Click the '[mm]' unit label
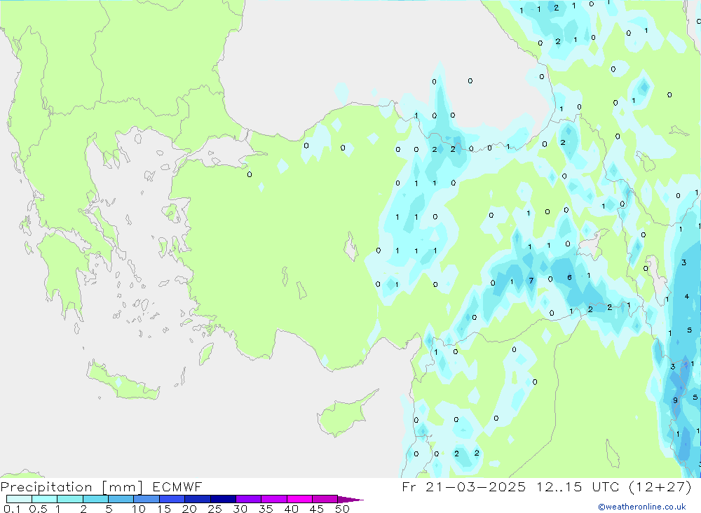Image resolution: width=701 pixels, height=513 pixels. [123, 487]
